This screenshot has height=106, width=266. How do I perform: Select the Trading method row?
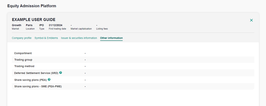(x=133, y=66)
